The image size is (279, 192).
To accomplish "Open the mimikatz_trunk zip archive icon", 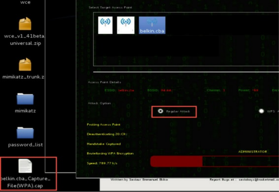I will (25, 64).
